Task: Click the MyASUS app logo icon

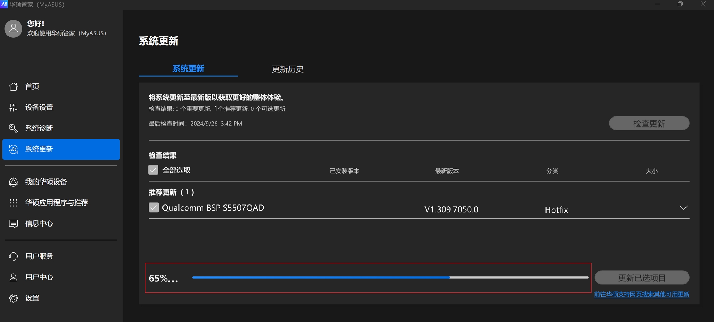Action: pos(4,4)
